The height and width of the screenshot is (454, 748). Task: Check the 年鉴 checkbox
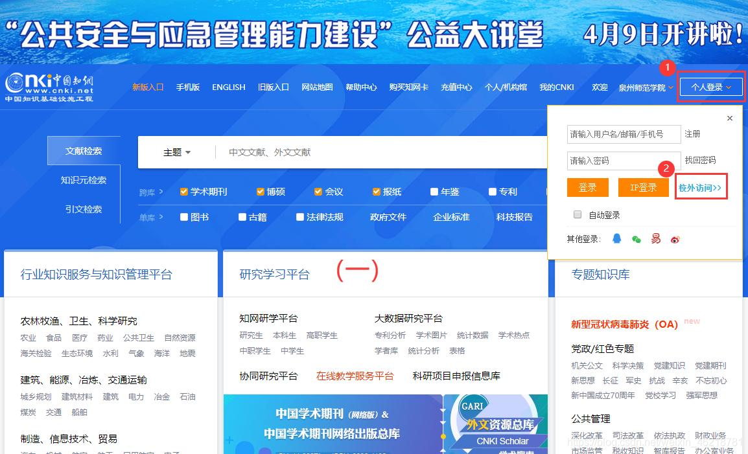[x=434, y=192]
